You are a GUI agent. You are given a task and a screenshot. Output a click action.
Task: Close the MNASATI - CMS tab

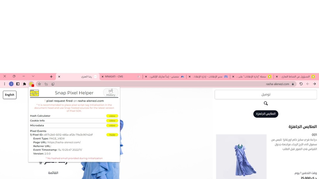(102, 77)
